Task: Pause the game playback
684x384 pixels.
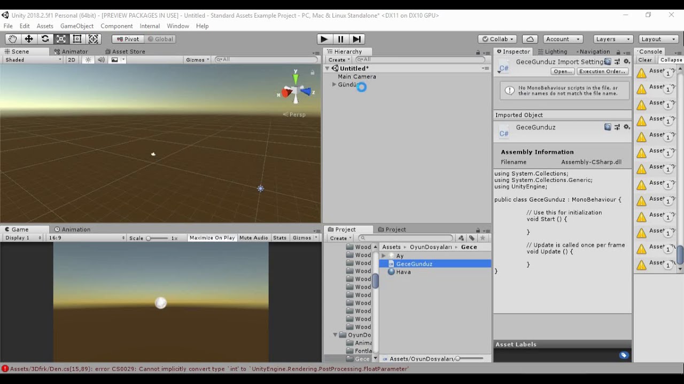Action: click(340, 39)
